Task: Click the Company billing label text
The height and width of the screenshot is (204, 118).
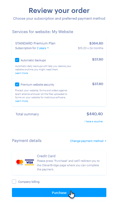Action: [x=29, y=182]
